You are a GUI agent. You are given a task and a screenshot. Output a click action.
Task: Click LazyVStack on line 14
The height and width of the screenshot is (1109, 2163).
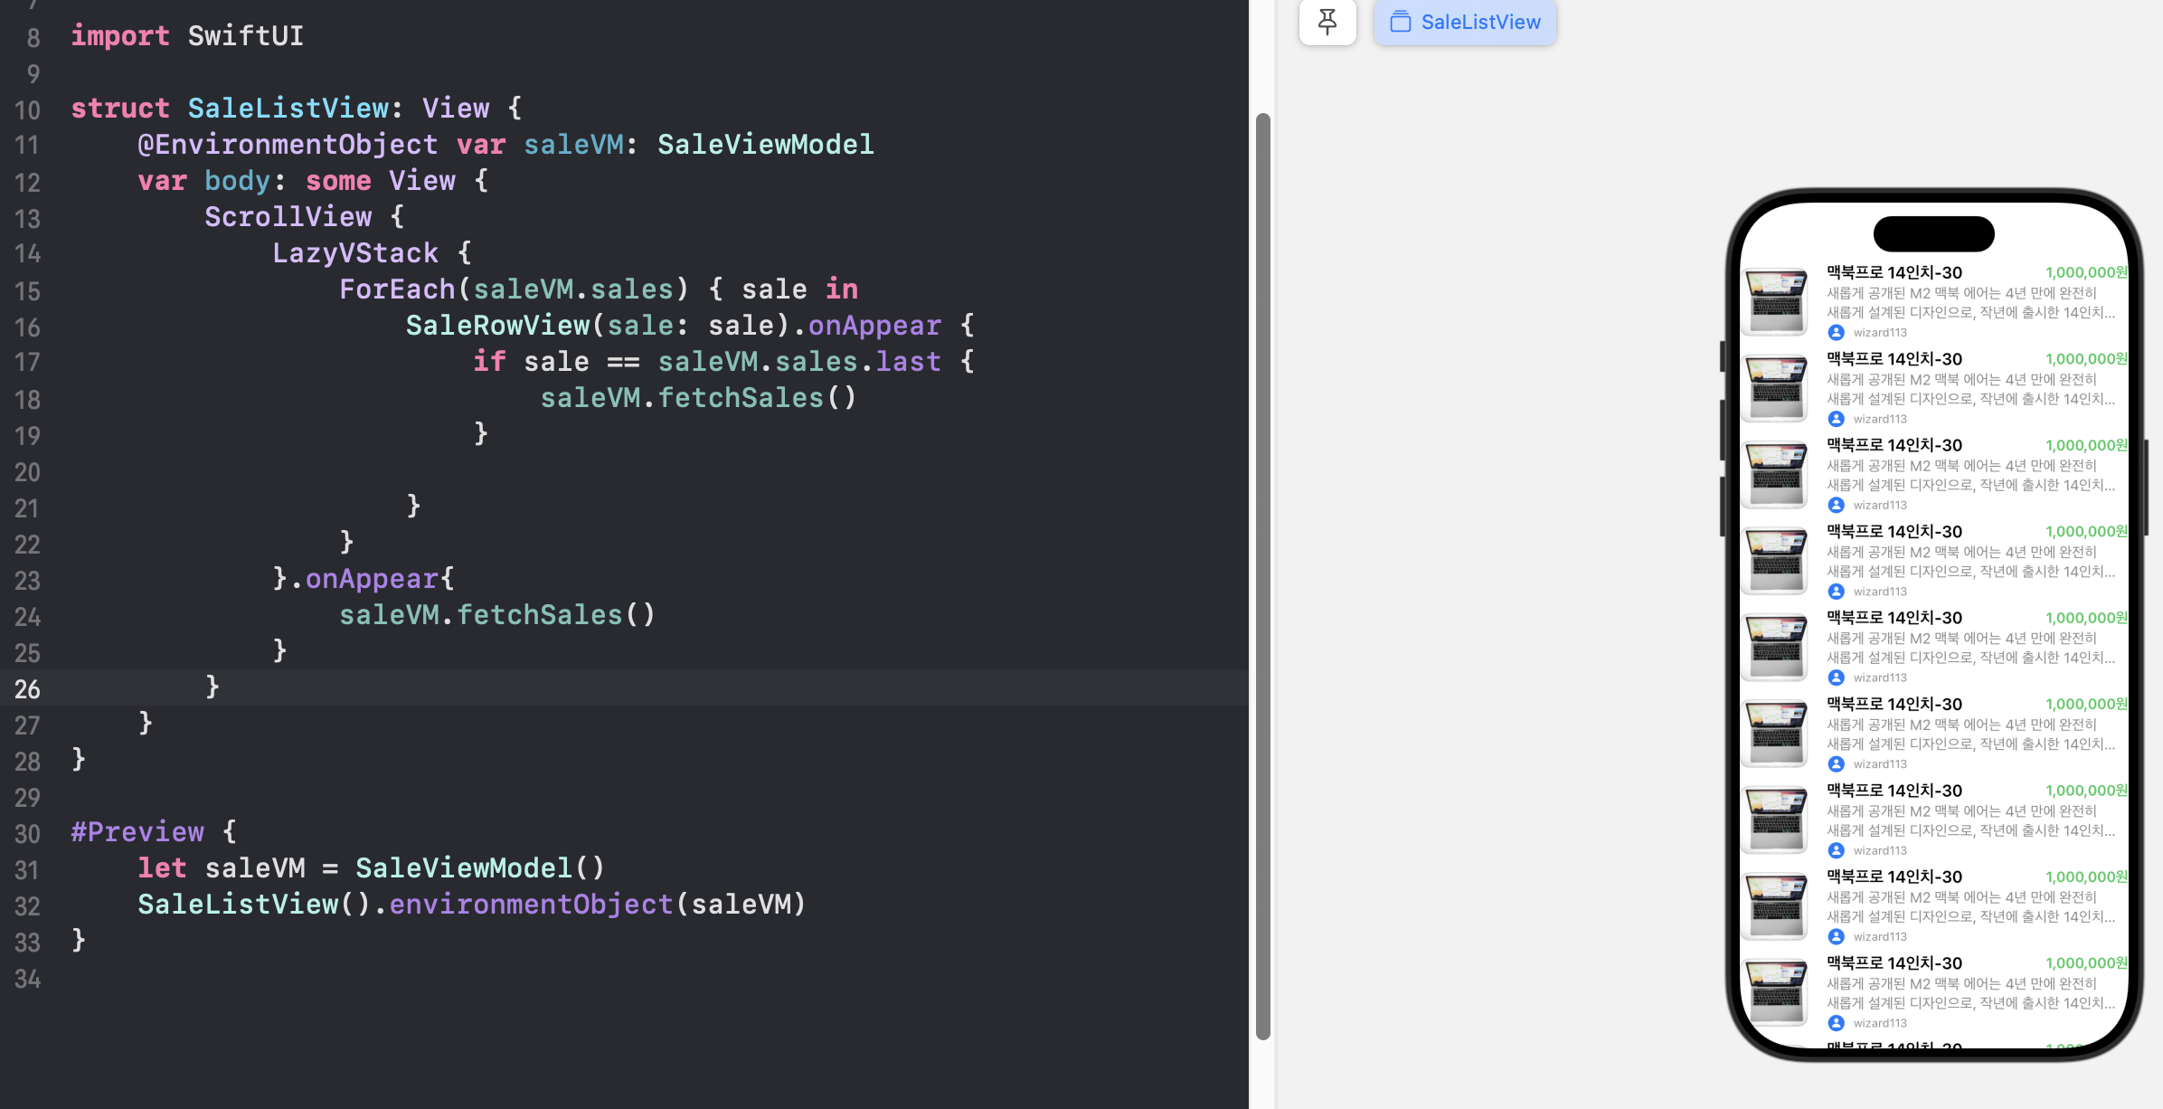355,253
